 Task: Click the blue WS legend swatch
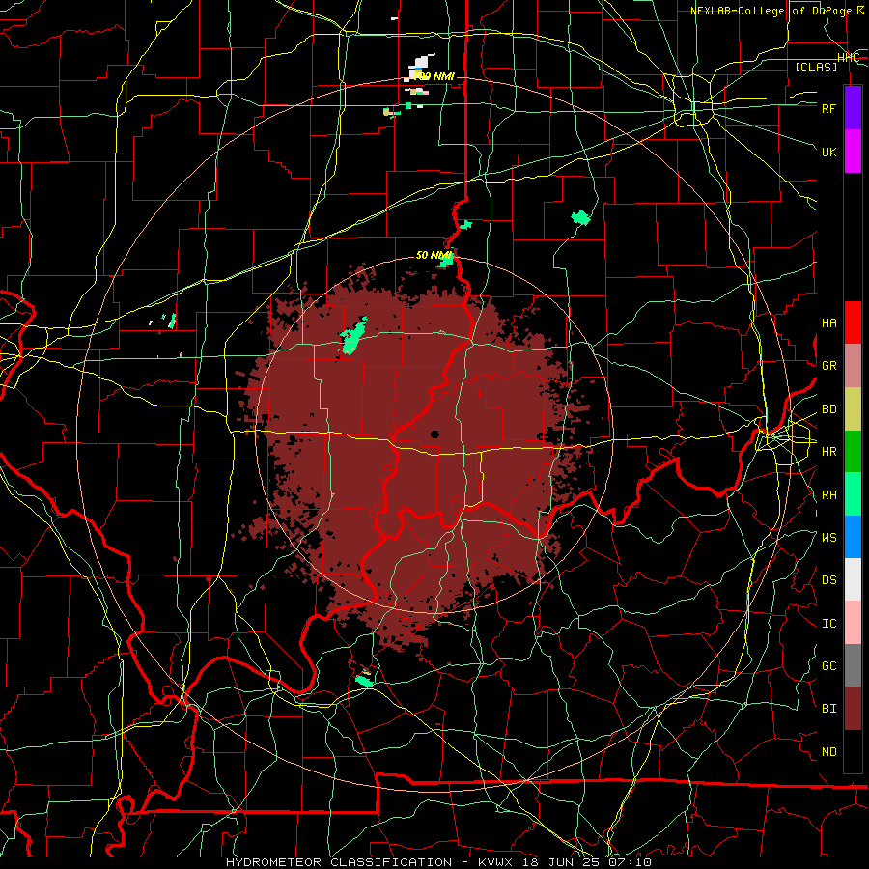853,537
